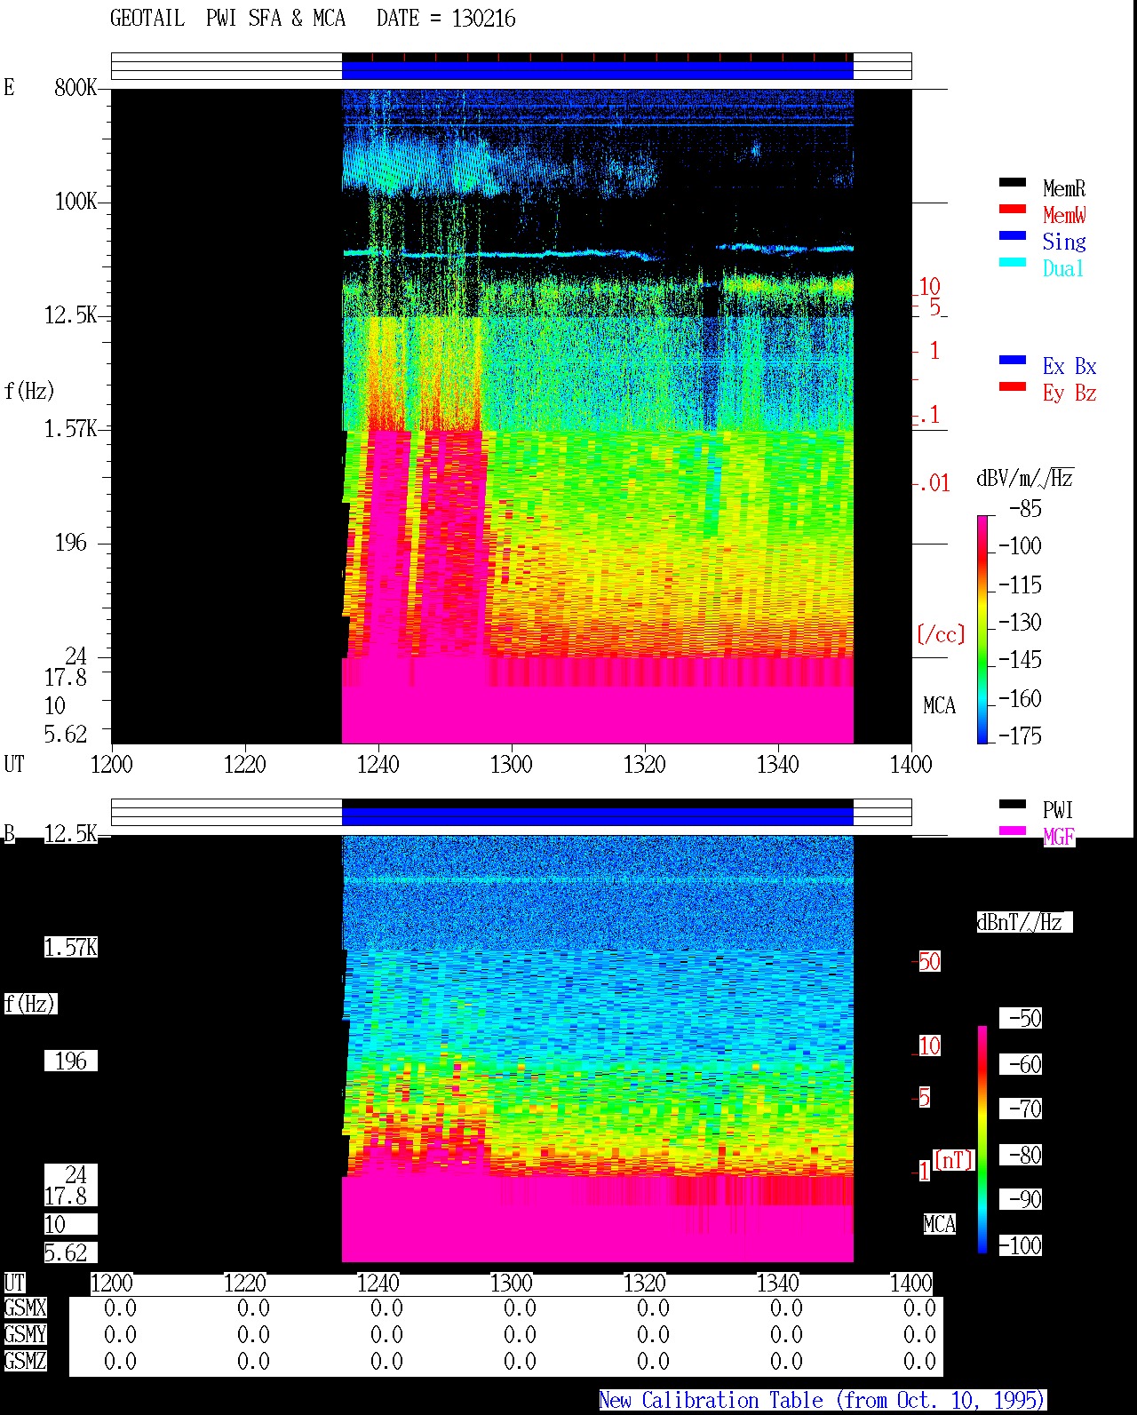
Task: Click the 1340 UT label under the B panel
Action: click(778, 1284)
